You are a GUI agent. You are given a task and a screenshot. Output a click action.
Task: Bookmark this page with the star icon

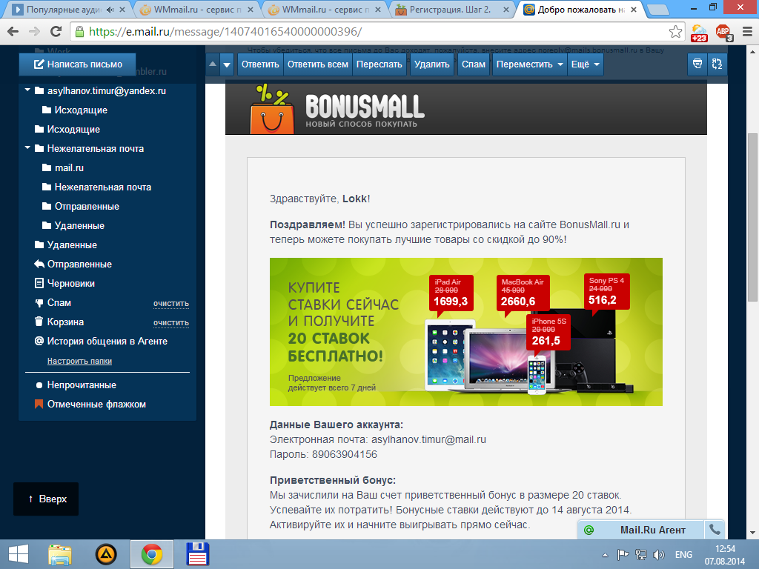click(675, 32)
